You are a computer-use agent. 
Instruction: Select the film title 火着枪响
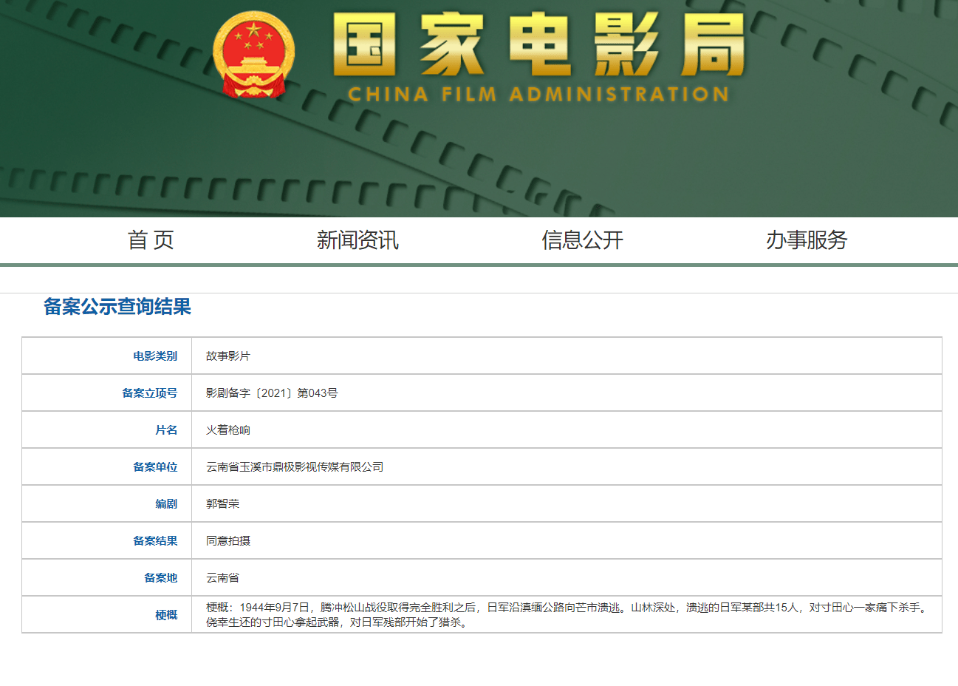[x=228, y=430]
